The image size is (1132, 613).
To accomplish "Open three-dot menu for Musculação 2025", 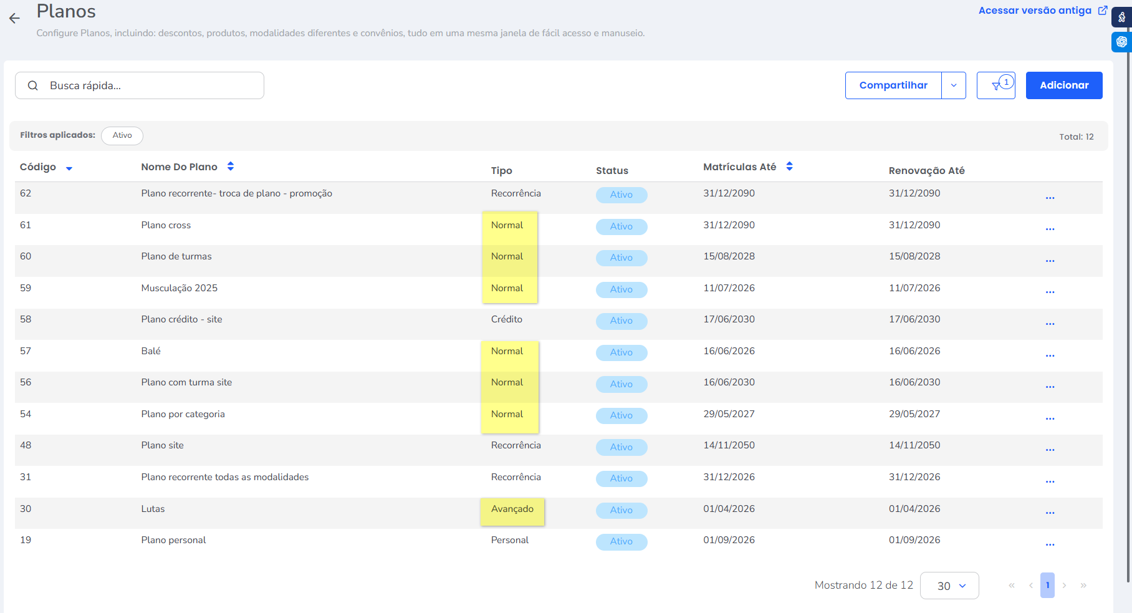I will [1050, 292].
